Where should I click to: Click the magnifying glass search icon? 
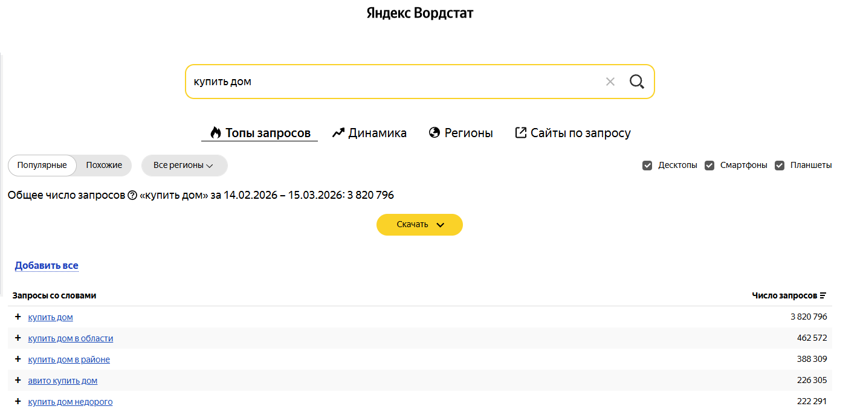point(637,82)
